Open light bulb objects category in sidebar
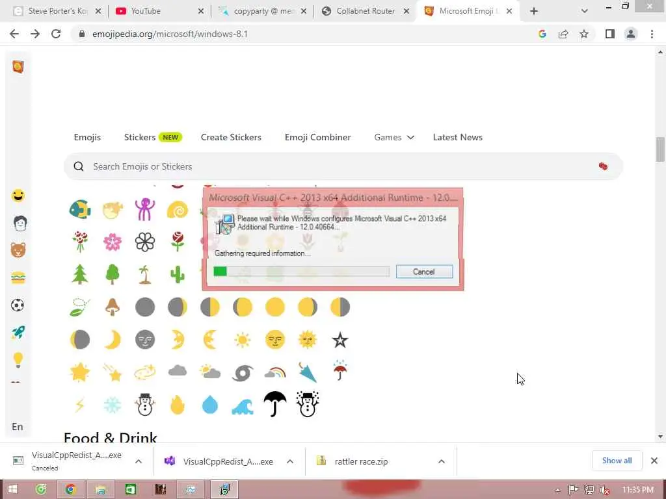 point(18,360)
